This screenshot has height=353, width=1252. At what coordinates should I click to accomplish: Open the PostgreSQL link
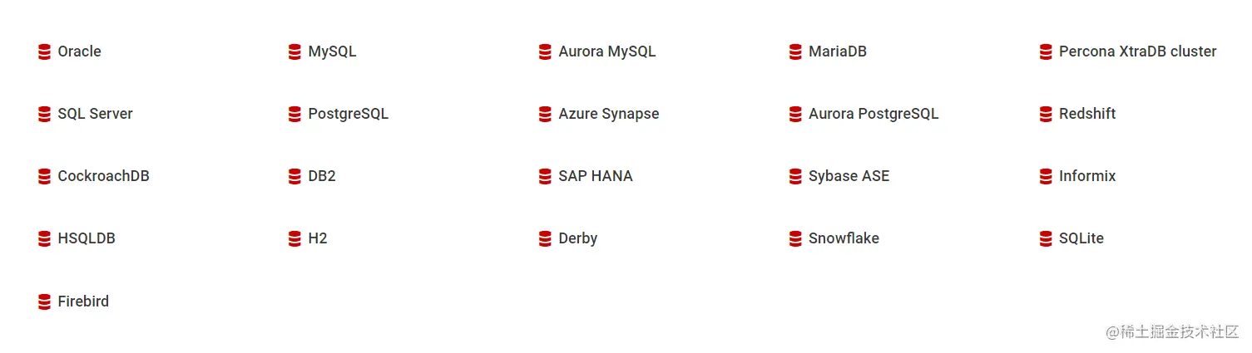pos(348,114)
